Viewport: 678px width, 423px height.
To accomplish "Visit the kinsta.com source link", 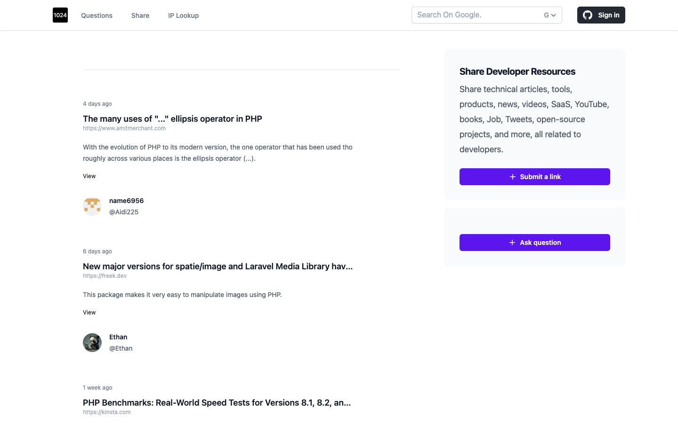I will 107,412.
